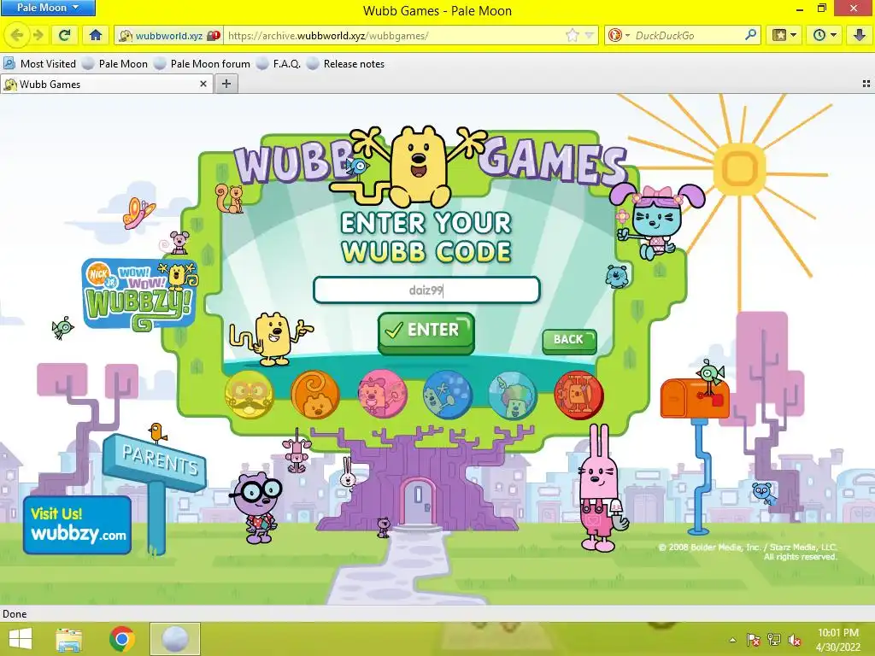This screenshot has height=656, width=875.
Task: Open the Release notes bookmark
Action: click(346, 63)
